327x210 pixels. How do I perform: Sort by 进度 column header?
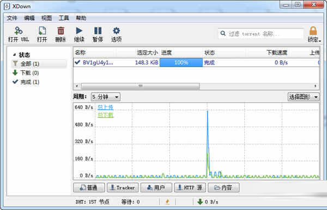tap(166, 52)
